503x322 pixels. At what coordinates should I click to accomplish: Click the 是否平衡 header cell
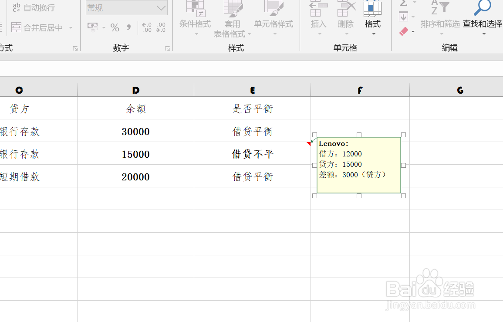coord(253,108)
